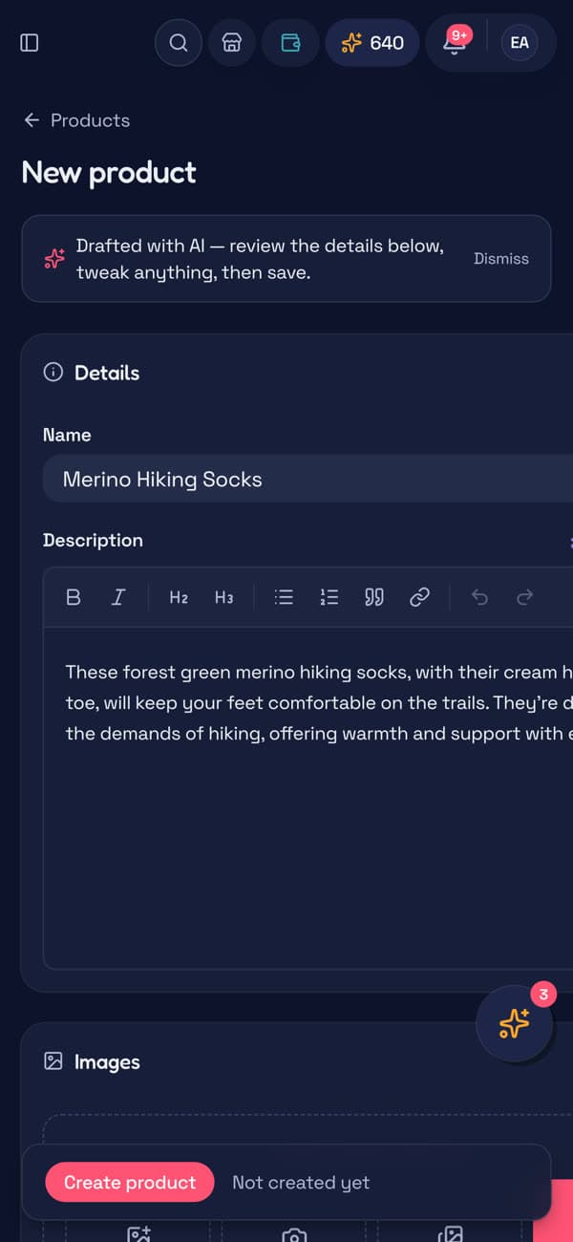The height and width of the screenshot is (1242, 573).
Task: Open the EA user avatar menu
Action: [520, 43]
